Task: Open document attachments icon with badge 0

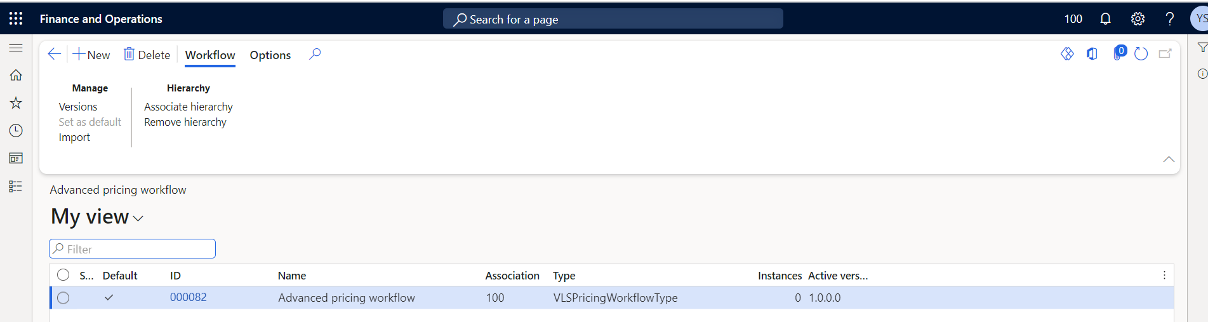Action: [1119, 53]
